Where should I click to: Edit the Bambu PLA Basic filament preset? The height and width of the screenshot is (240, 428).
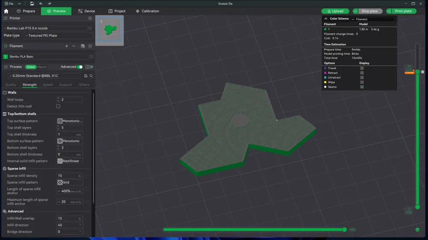click(92, 56)
